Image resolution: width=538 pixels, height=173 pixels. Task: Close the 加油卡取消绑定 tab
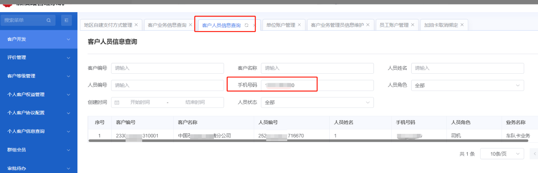tap(462, 25)
